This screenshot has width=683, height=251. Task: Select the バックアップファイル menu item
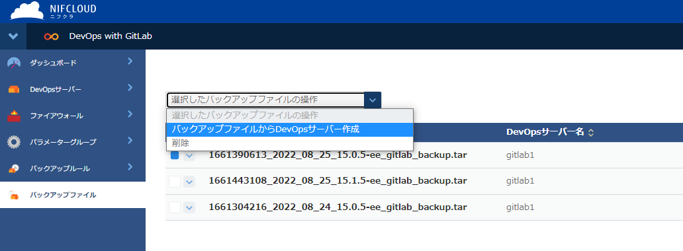click(x=73, y=195)
